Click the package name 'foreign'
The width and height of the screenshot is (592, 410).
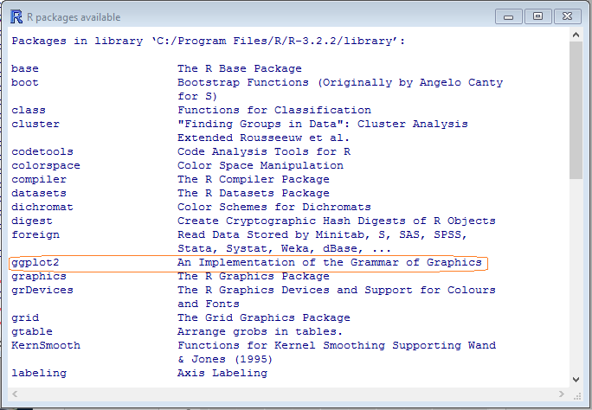tap(35, 234)
